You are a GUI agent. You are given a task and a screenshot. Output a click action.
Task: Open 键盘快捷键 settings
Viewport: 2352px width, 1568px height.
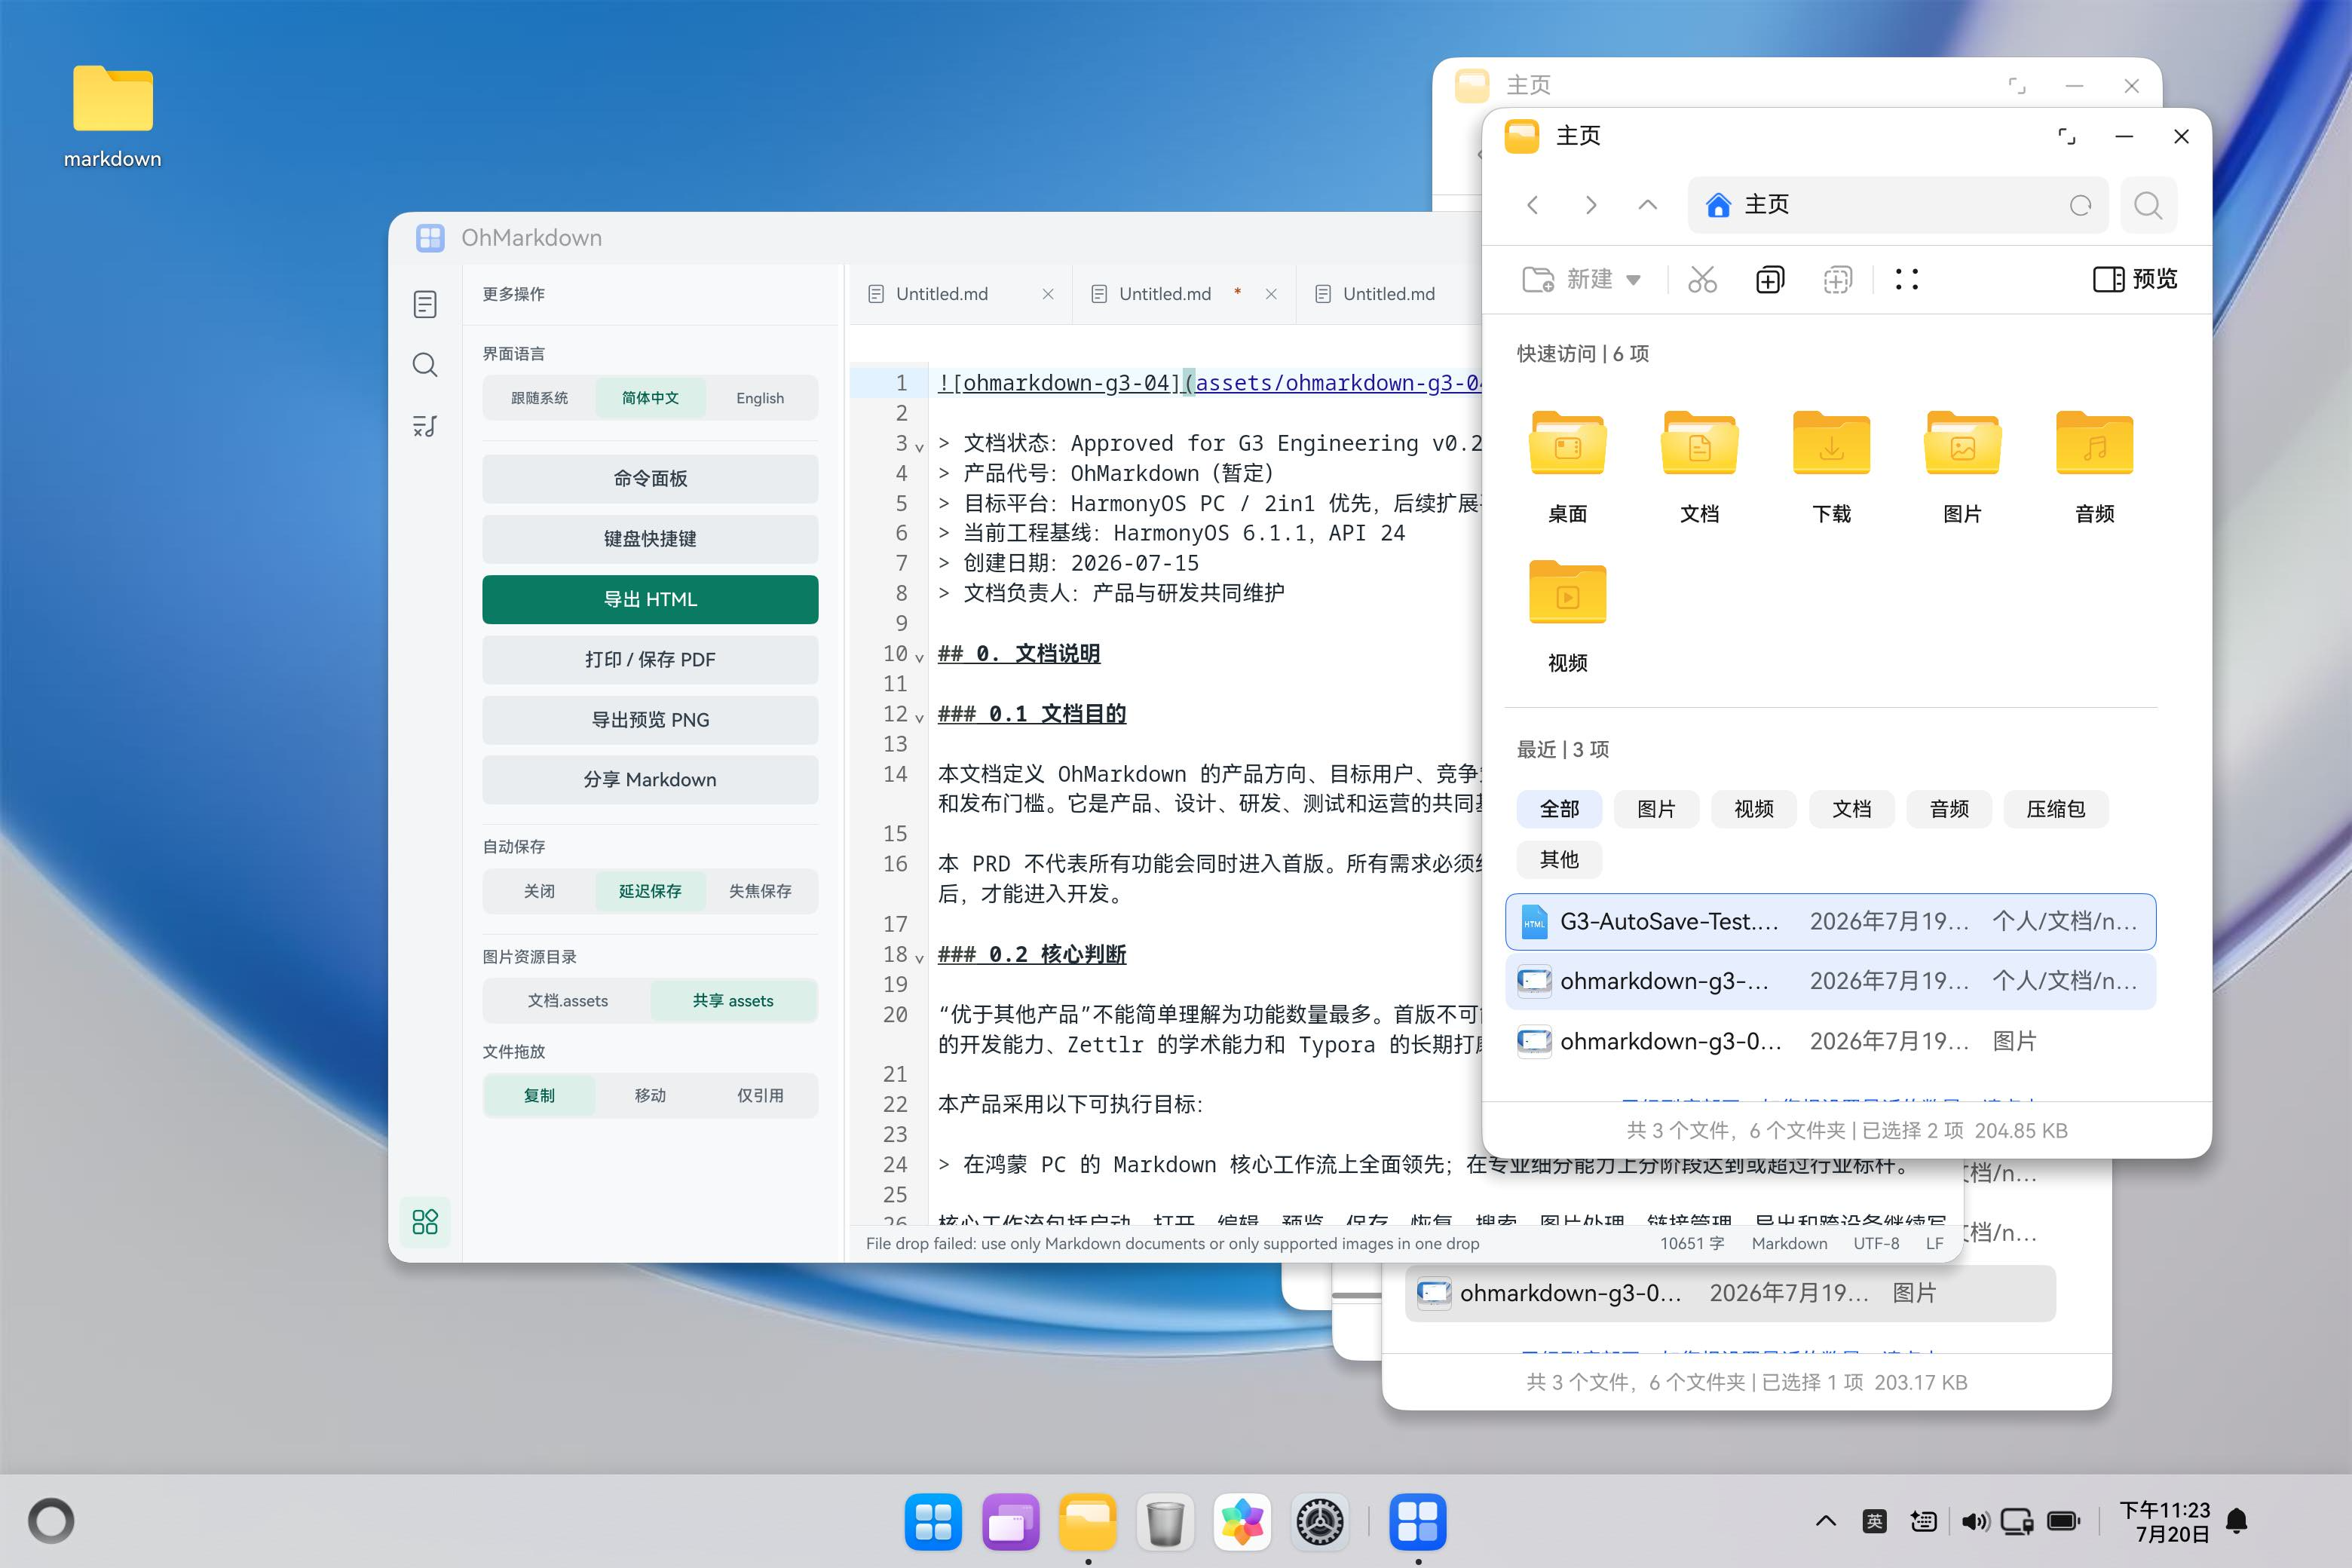(650, 539)
